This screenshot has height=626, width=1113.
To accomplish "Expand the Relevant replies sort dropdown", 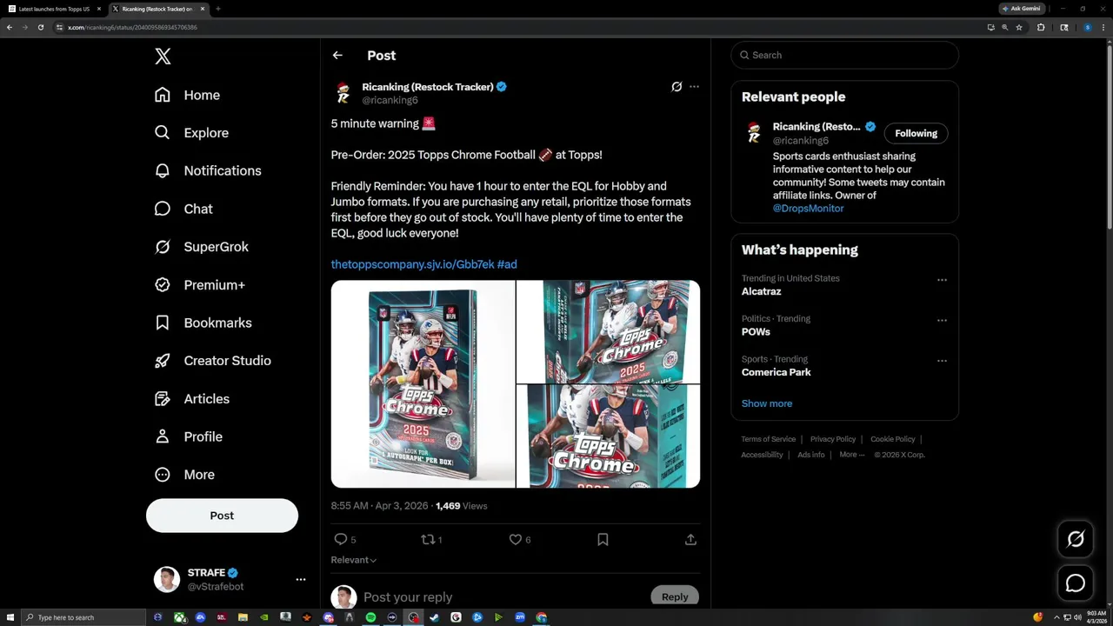I will pos(354,560).
